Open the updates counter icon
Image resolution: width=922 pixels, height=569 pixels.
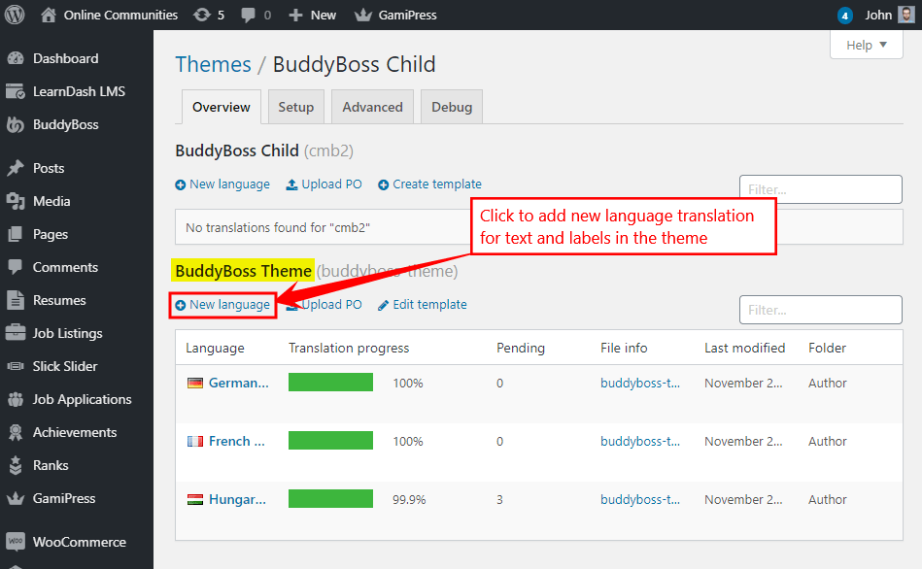tap(201, 15)
